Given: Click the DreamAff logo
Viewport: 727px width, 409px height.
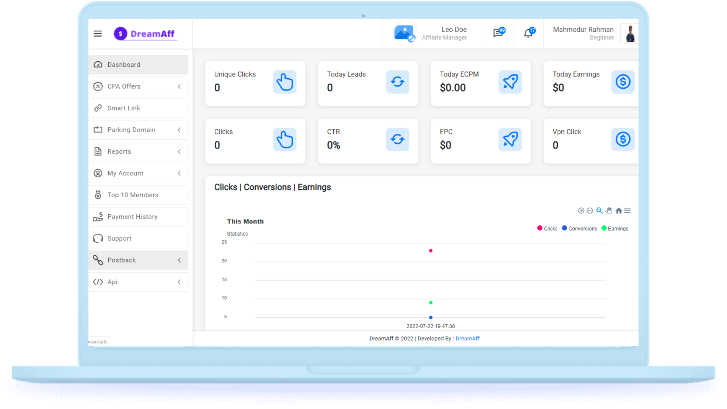Looking at the screenshot, I should (145, 34).
